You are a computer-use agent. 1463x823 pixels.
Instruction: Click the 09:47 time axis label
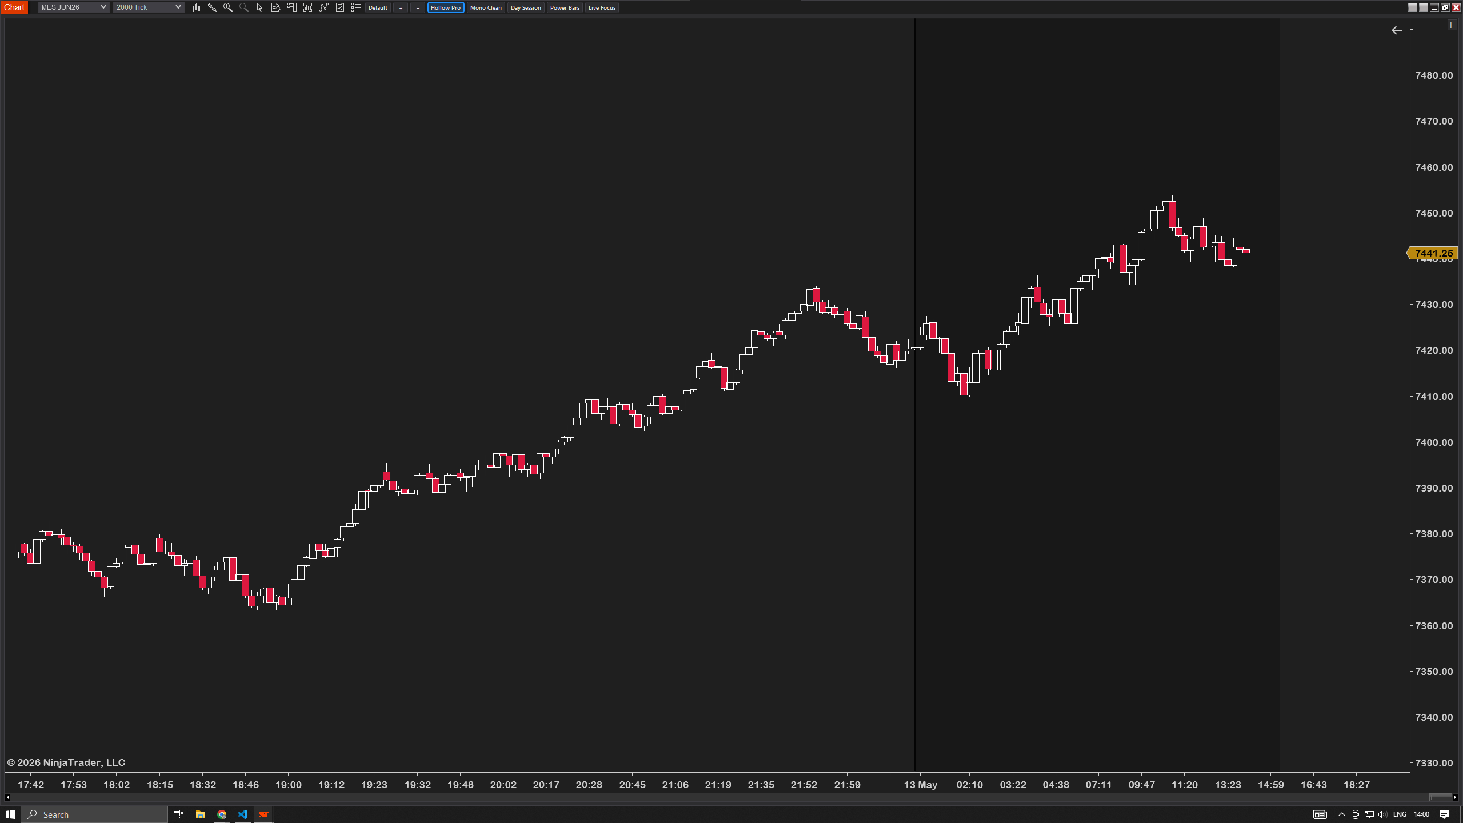pyautogui.click(x=1141, y=785)
